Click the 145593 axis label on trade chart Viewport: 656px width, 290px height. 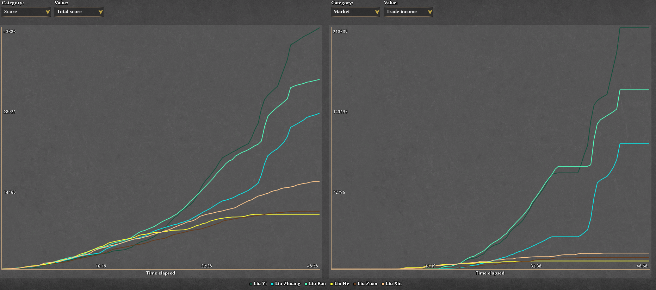tap(340, 112)
